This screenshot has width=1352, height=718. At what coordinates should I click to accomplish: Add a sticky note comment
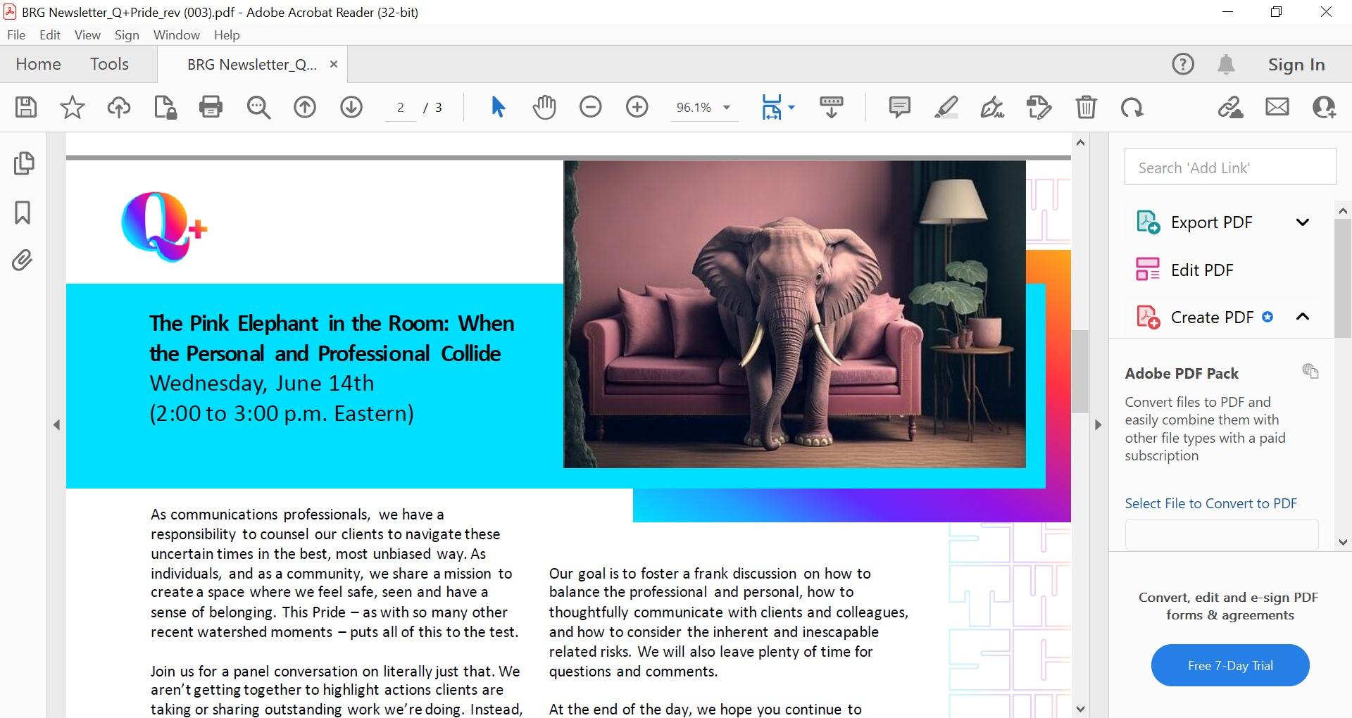900,107
